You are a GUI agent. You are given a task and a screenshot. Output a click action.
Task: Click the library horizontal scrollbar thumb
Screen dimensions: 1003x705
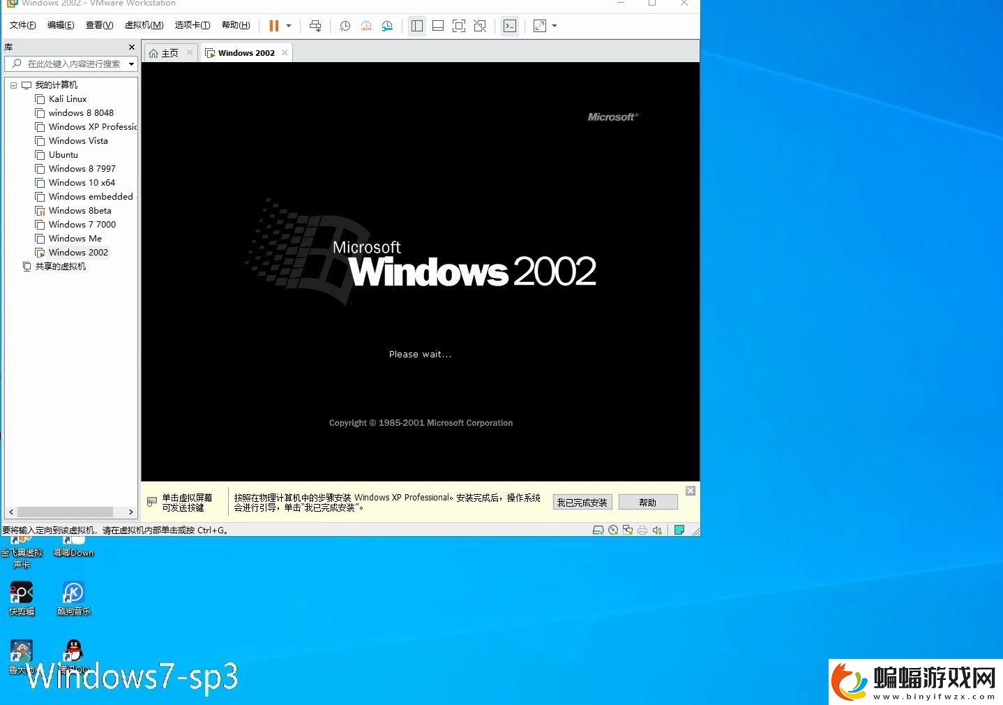point(65,512)
